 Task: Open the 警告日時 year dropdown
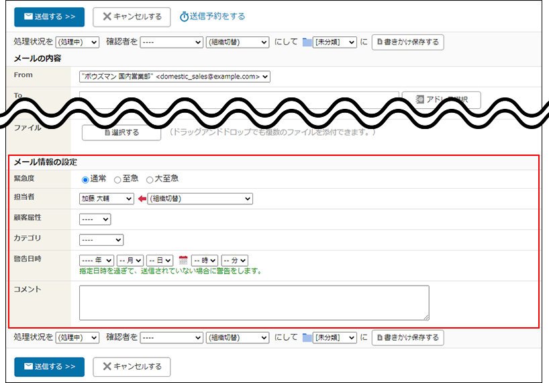point(97,260)
